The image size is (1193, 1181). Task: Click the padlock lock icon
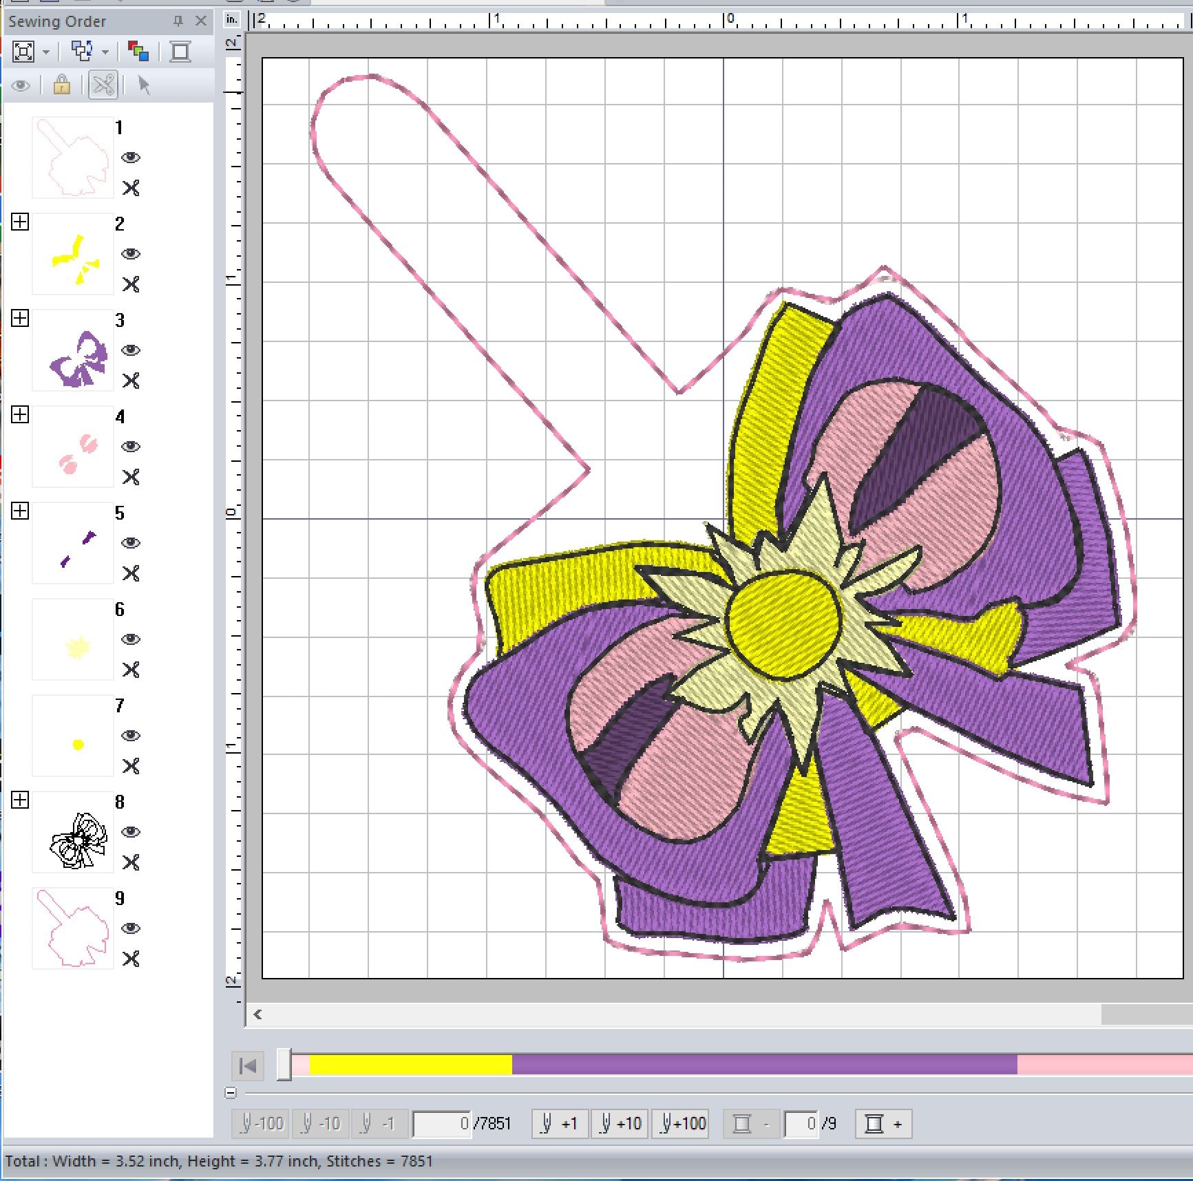coord(62,85)
